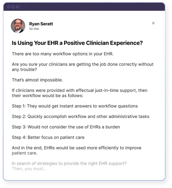Select the Step 1 instant answers line

tap(75, 106)
